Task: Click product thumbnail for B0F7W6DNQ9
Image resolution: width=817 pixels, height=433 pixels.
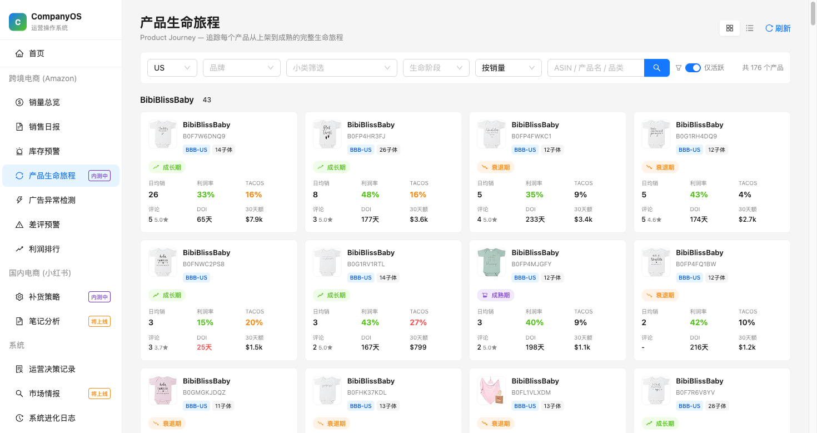Action: (x=162, y=134)
